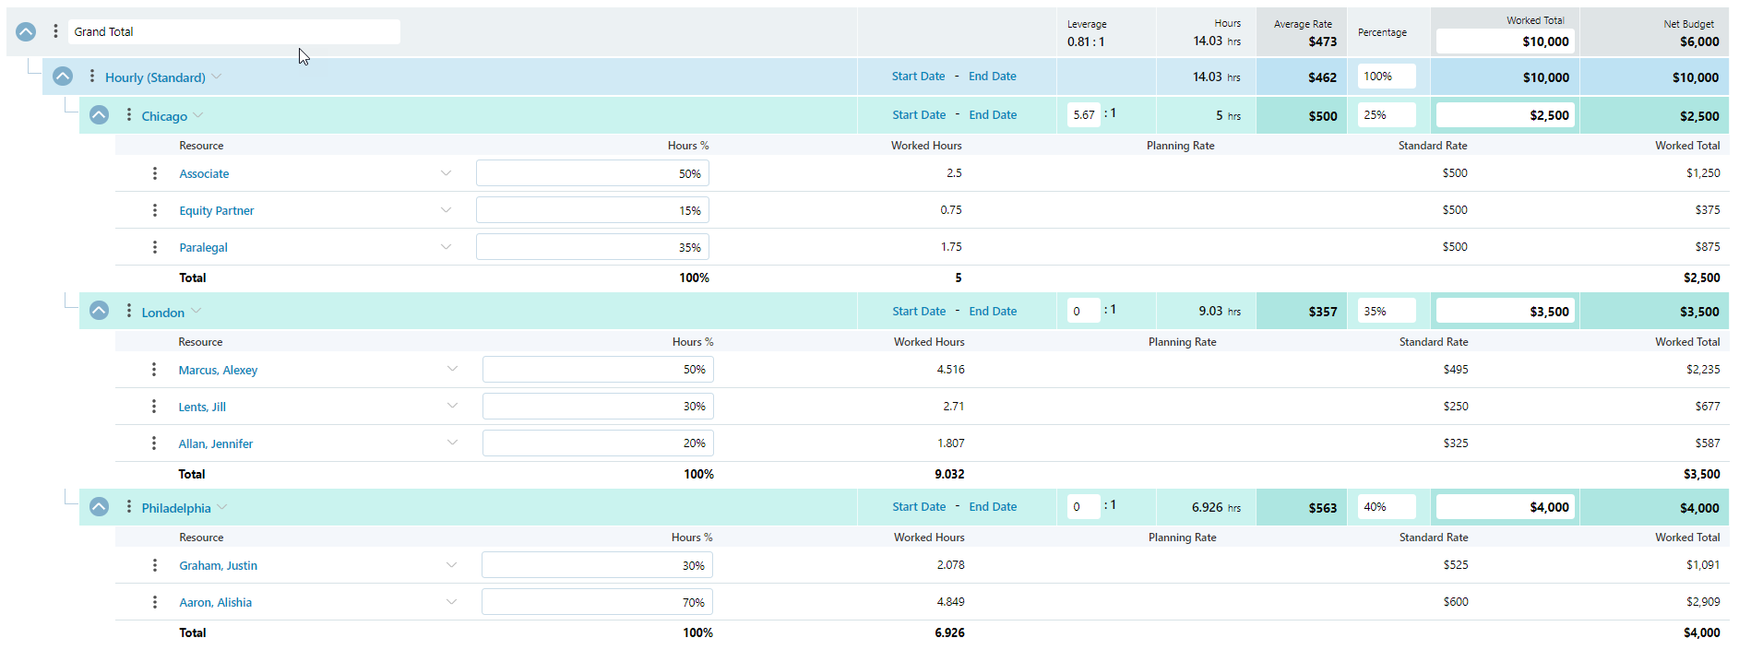The width and height of the screenshot is (1739, 650).
Task: Open options menu for Chicago row
Action: pyautogui.click(x=128, y=115)
